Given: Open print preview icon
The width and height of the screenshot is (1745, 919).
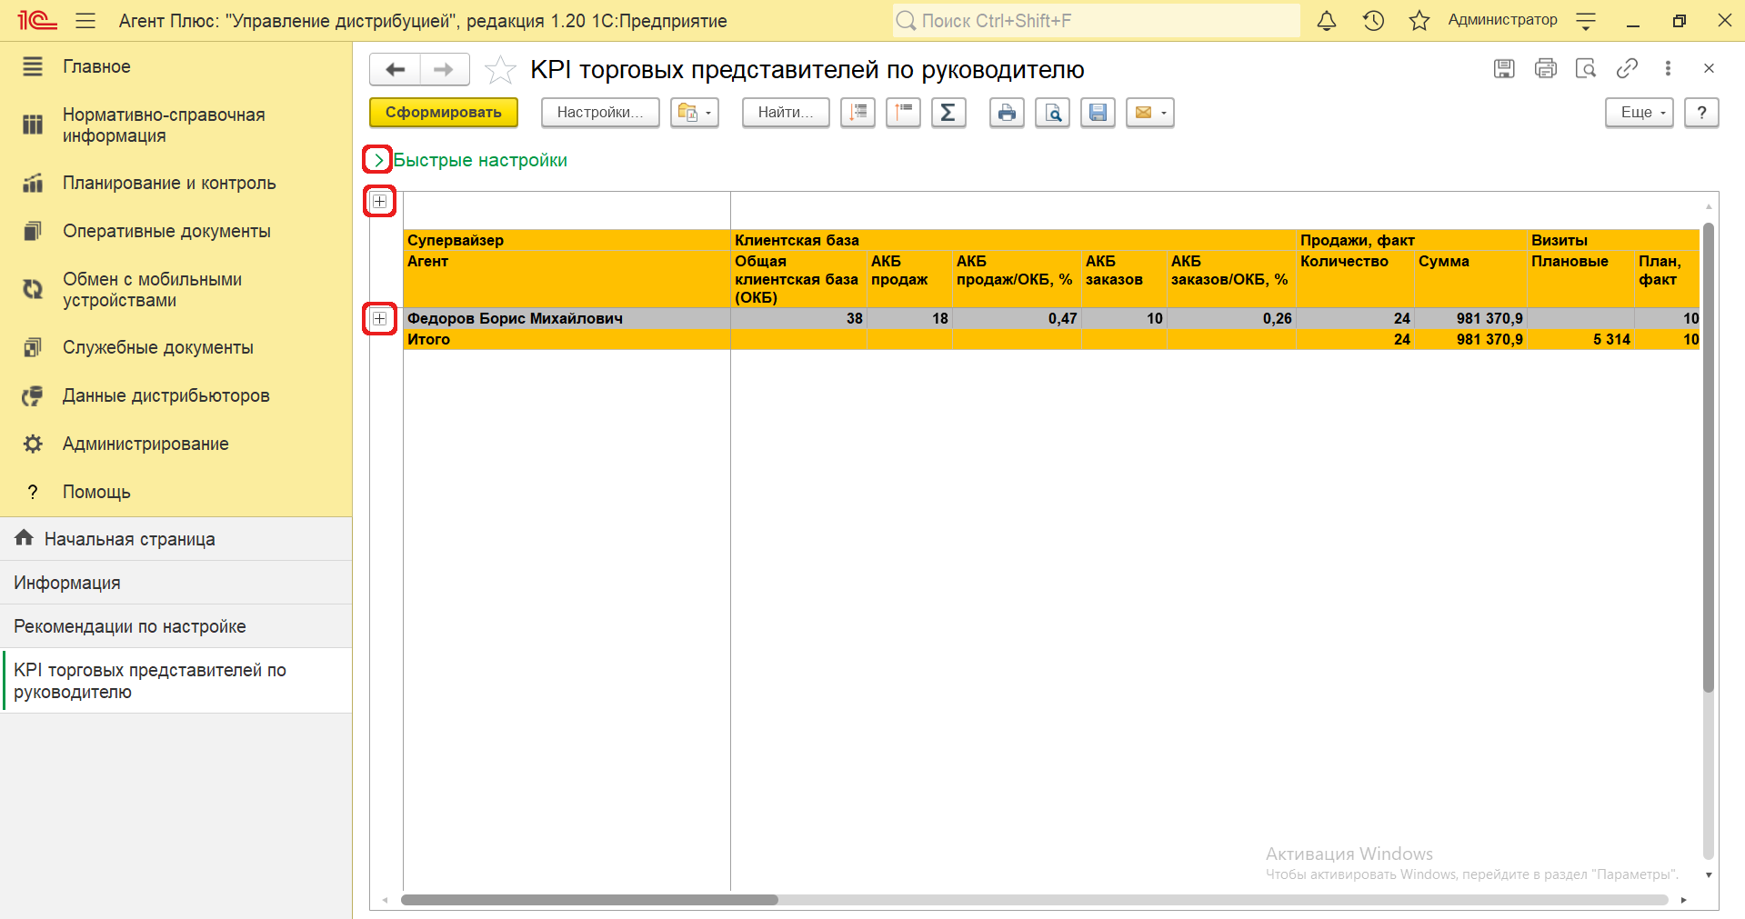Looking at the screenshot, I should coord(1052,113).
